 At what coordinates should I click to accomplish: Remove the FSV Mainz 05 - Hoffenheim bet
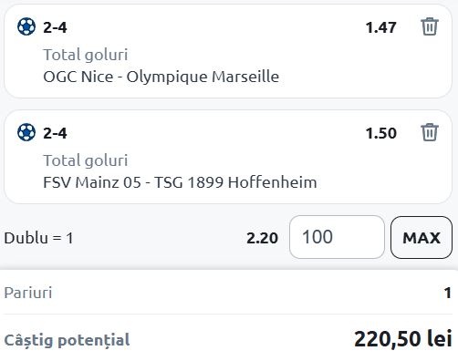[x=430, y=132]
